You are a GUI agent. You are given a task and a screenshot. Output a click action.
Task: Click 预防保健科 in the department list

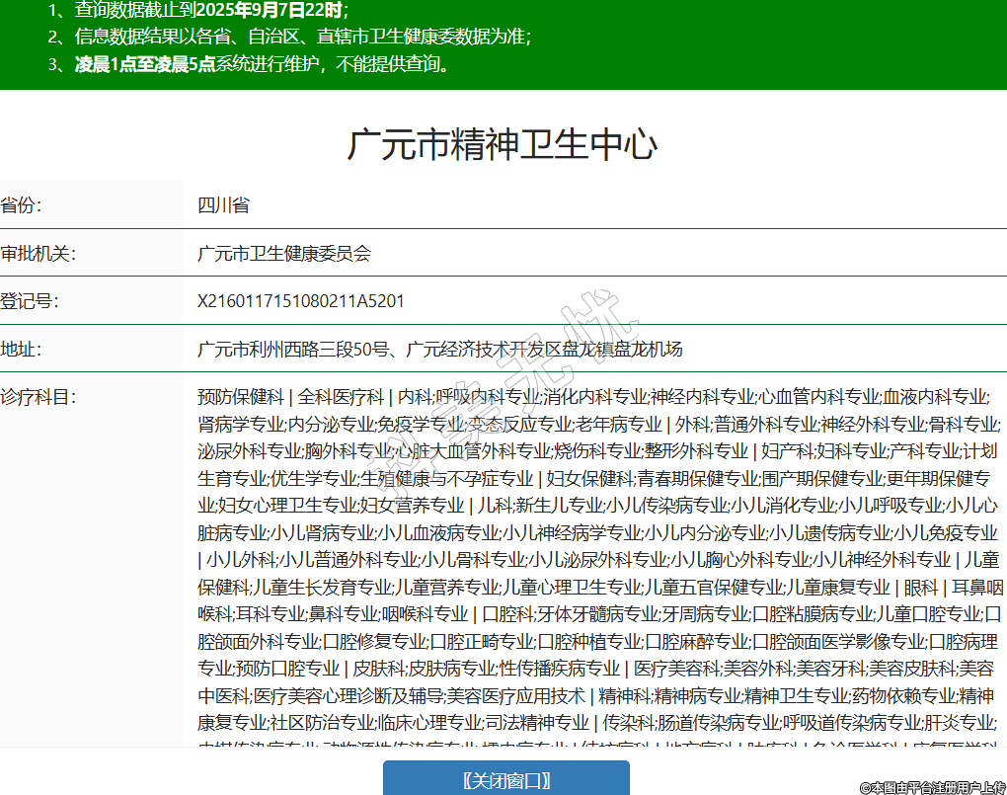240,397
